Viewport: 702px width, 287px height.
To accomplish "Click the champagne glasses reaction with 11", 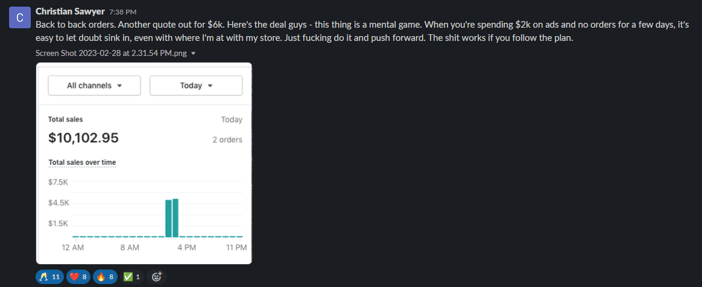I will click(49, 277).
